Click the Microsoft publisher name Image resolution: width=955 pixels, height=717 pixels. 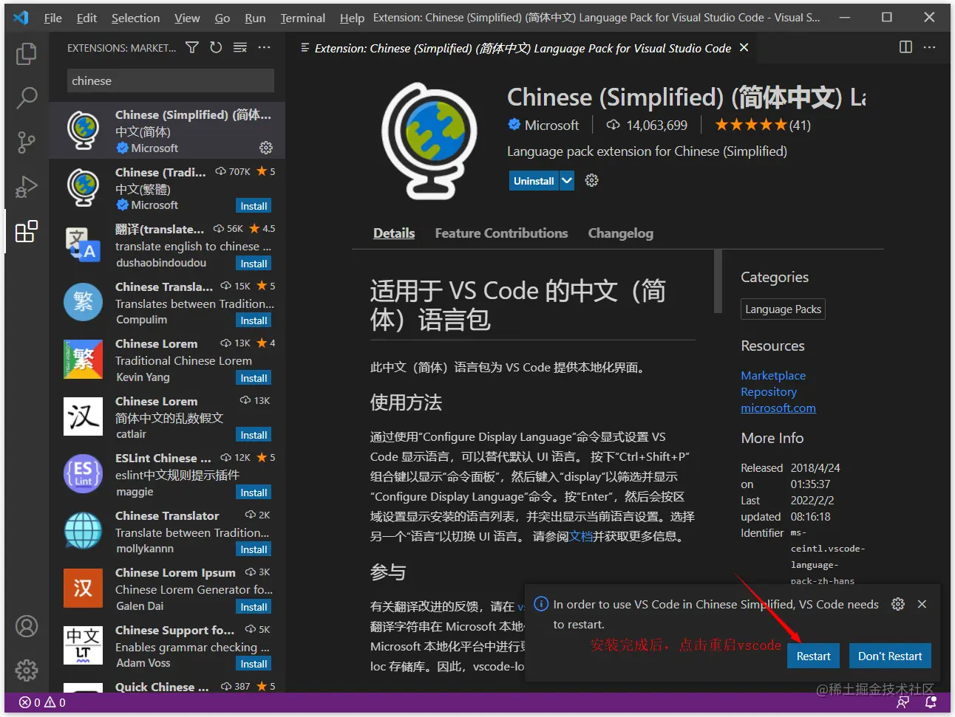tap(551, 126)
